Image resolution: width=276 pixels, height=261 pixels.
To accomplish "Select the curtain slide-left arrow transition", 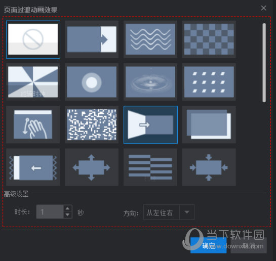I will 33,167.
